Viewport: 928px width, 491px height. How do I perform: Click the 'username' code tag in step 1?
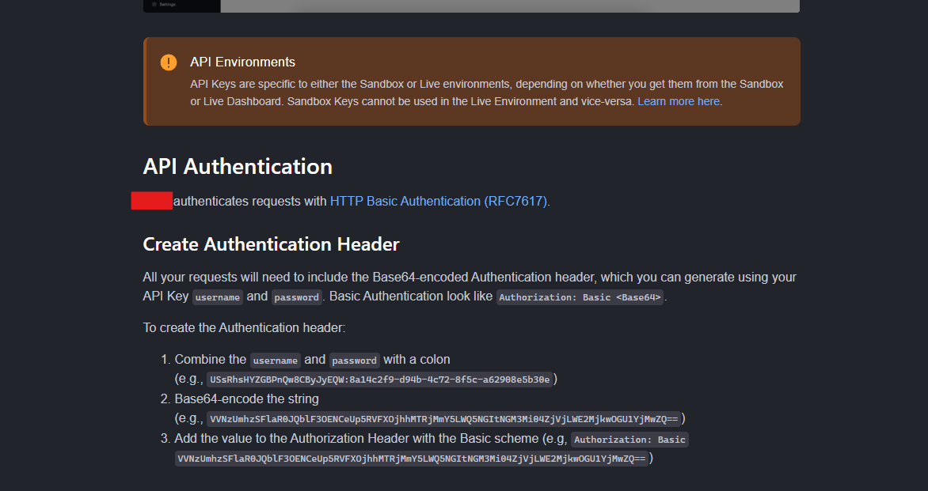(x=275, y=361)
